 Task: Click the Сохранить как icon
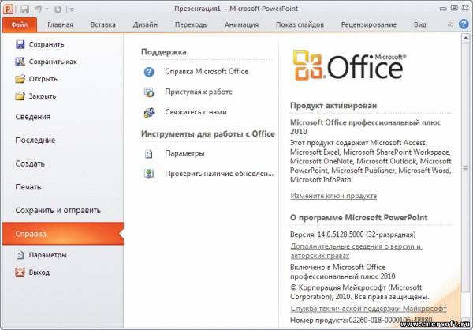(x=20, y=62)
